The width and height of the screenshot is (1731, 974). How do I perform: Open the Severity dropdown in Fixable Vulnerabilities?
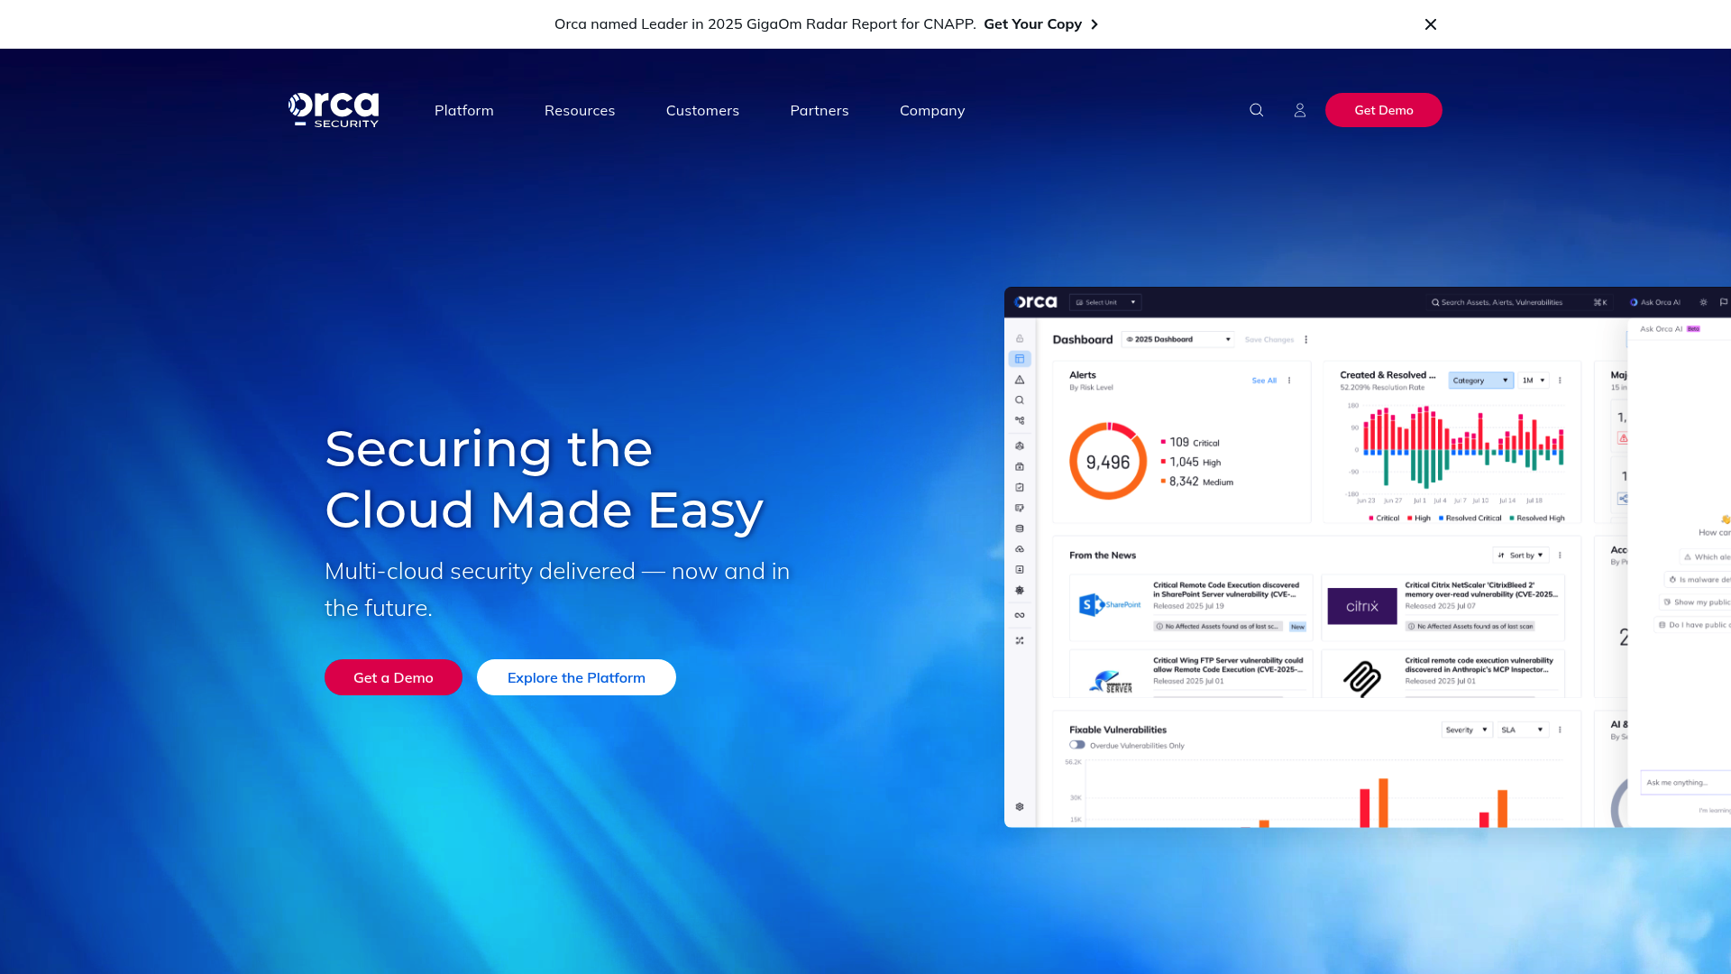point(1467,730)
